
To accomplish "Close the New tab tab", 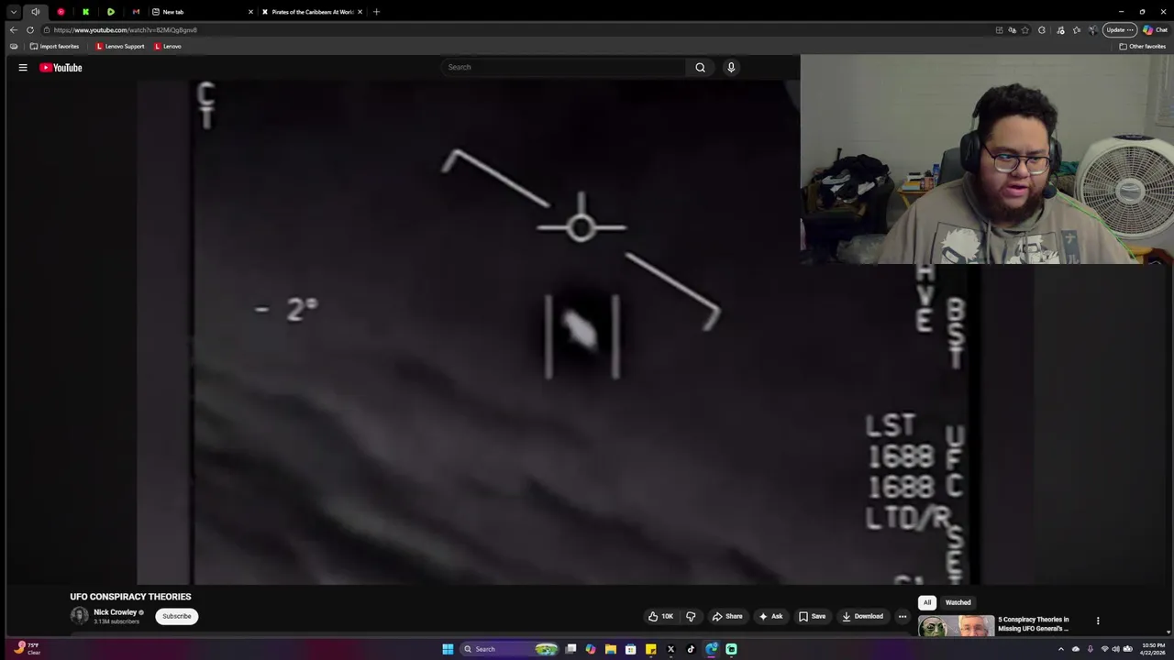I will point(250,12).
